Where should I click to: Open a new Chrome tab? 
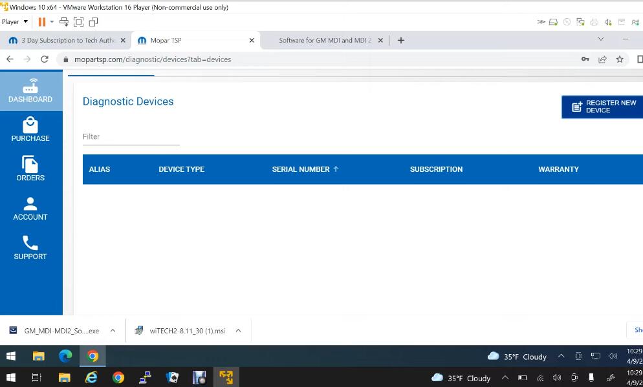click(401, 40)
